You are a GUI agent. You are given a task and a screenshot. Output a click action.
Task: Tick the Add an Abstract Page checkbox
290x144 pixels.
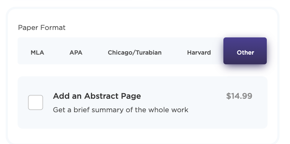(36, 102)
